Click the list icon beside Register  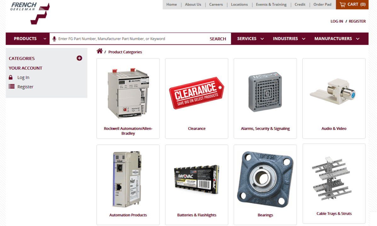12,87
